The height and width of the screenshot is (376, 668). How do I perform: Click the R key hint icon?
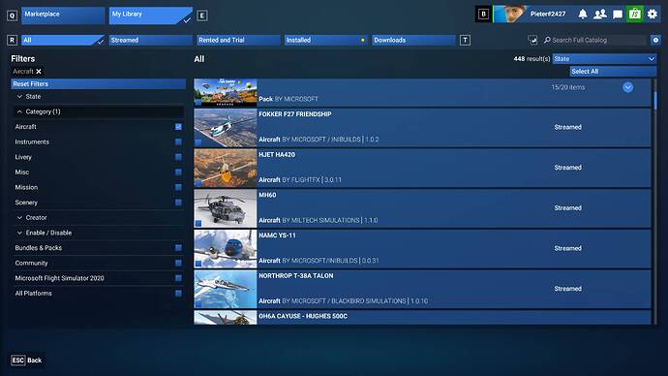12,40
